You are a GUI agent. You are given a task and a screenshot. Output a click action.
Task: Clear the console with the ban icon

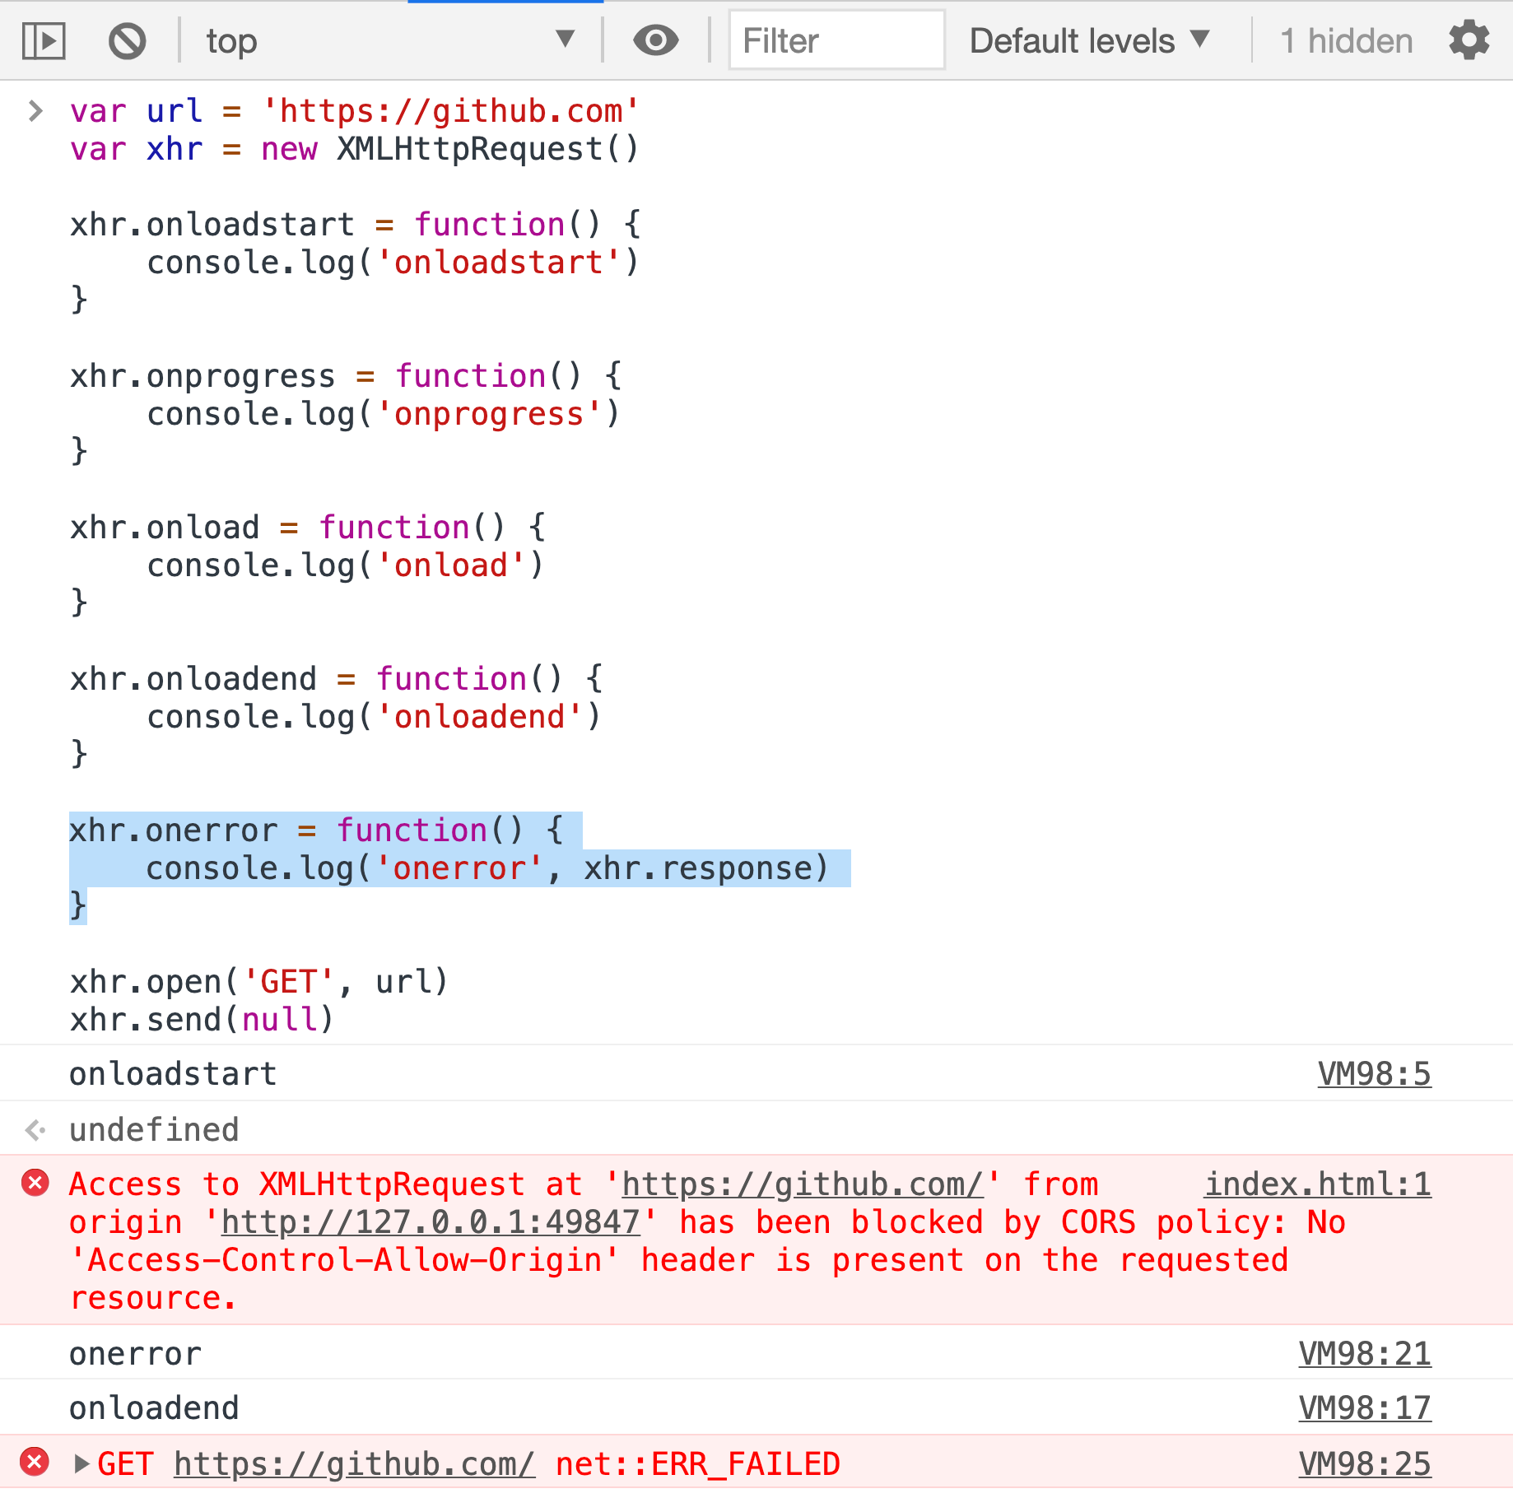(x=127, y=40)
